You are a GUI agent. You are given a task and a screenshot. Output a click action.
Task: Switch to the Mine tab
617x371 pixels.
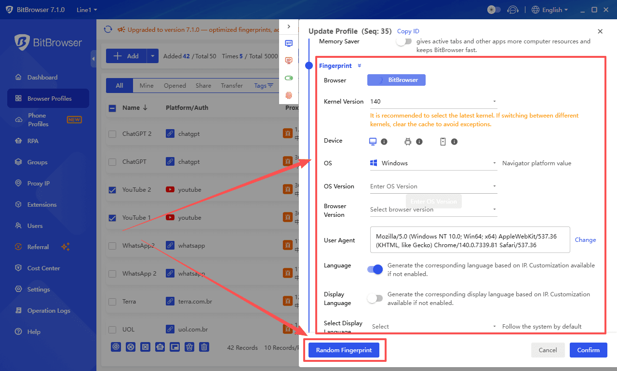[146, 85]
